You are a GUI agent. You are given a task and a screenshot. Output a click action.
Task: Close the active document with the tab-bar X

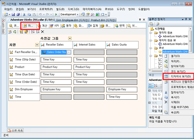coord(144,20)
